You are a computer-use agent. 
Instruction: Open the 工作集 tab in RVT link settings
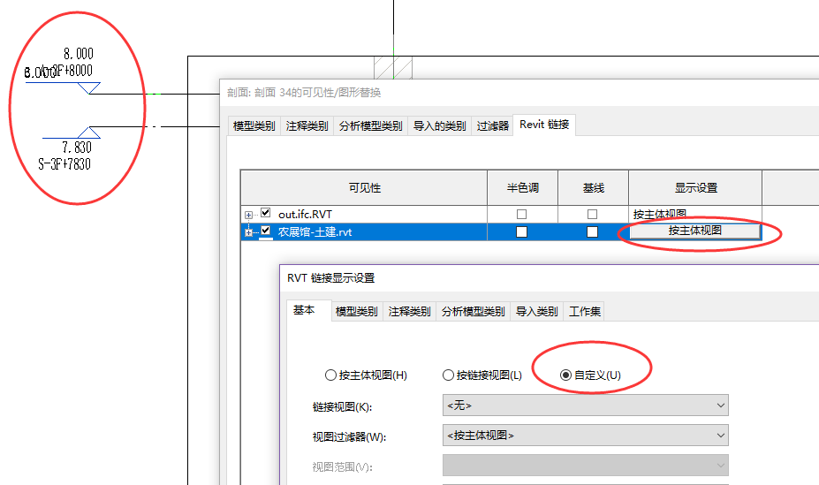click(585, 312)
